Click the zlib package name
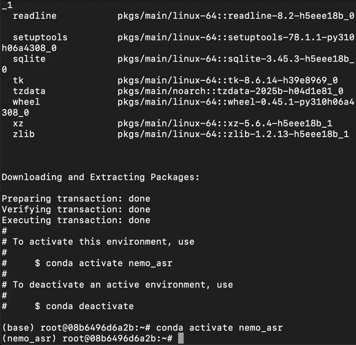Viewport: 356px width, 345px height. coord(24,134)
